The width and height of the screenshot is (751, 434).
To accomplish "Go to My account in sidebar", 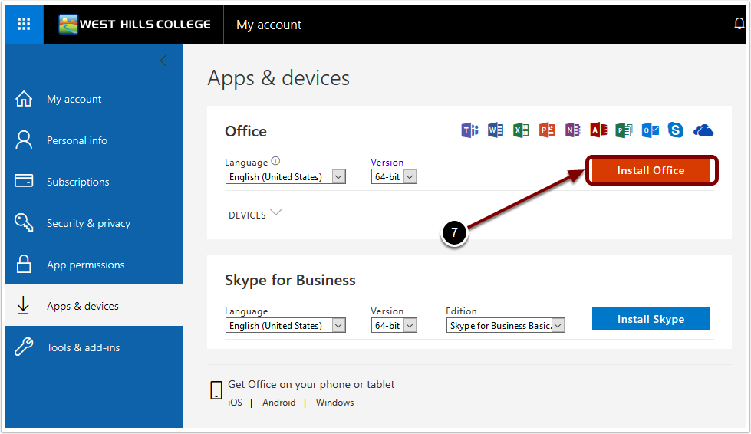I will [x=74, y=99].
